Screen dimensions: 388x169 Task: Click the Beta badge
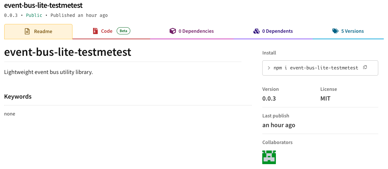coord(123,31)
